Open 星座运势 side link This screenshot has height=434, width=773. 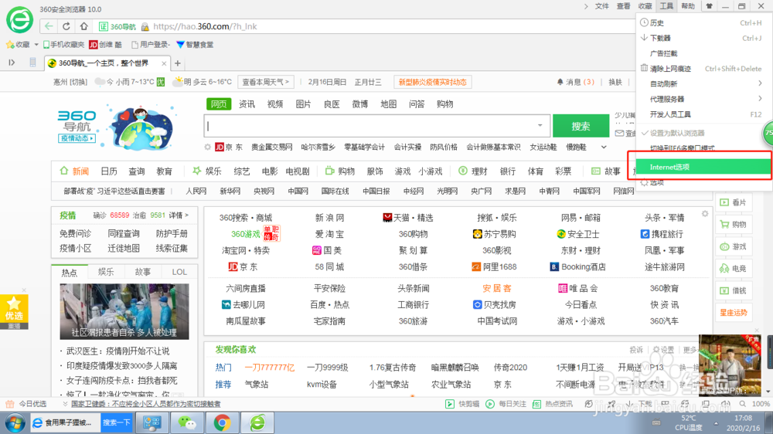click(733, 313)
